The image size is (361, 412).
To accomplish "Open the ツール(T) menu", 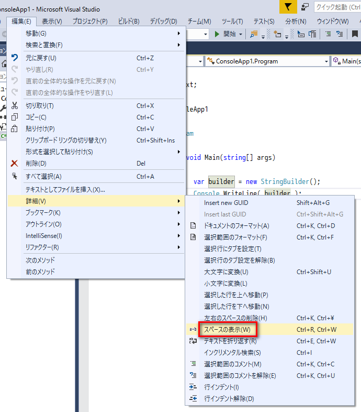I will click(232, 21).
